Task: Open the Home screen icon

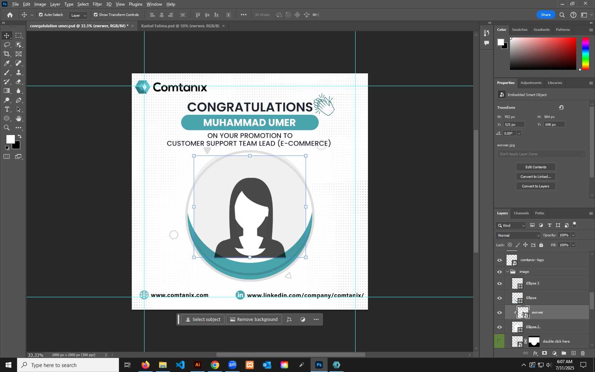Action: point(10,15)
